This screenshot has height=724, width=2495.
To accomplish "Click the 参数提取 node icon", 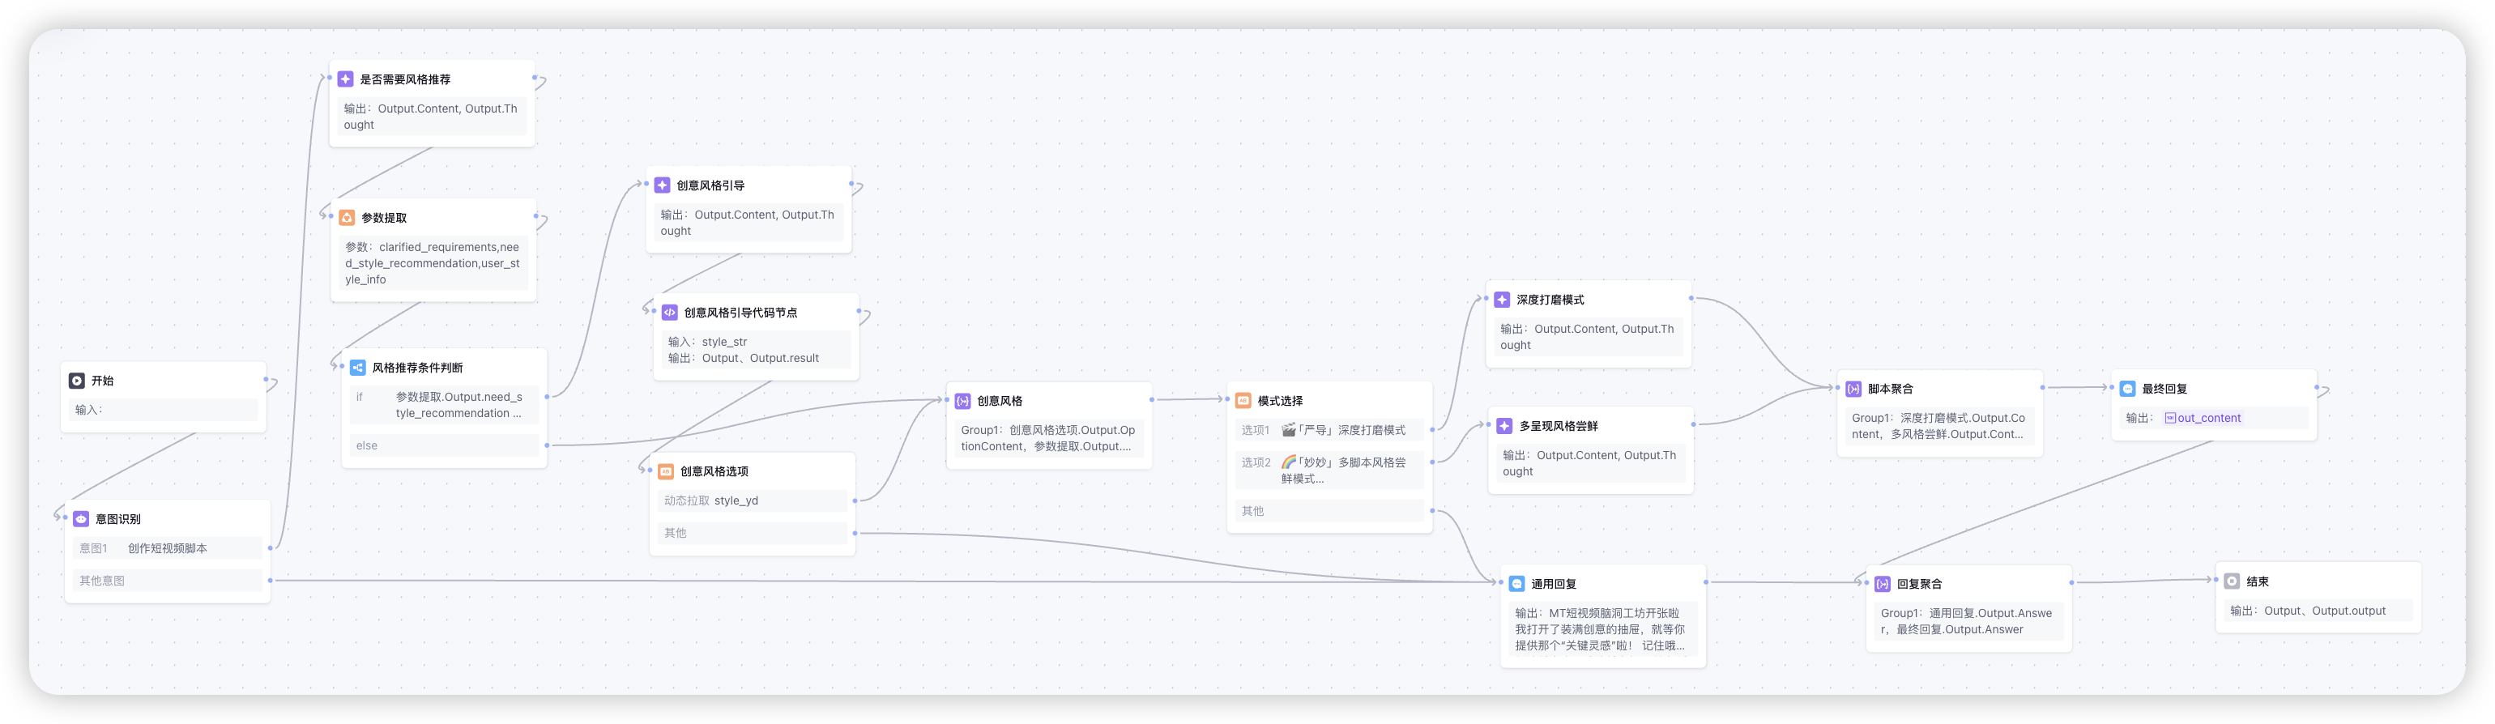I will (347, 218).
